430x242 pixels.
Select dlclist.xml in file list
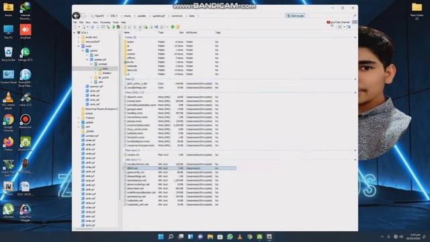179,168
